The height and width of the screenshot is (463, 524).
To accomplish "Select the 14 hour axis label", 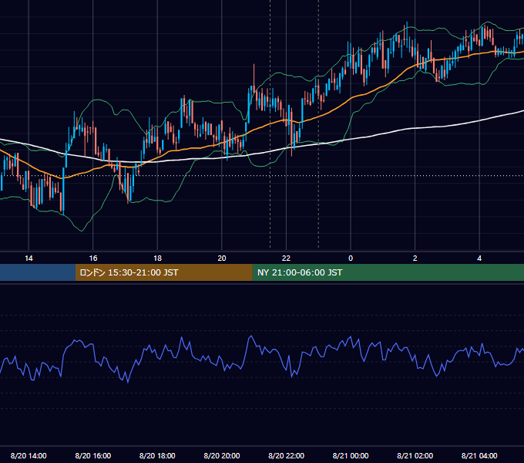I will point(29,259).
